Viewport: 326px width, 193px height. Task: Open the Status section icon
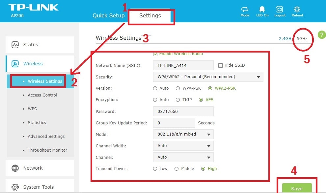15,45
